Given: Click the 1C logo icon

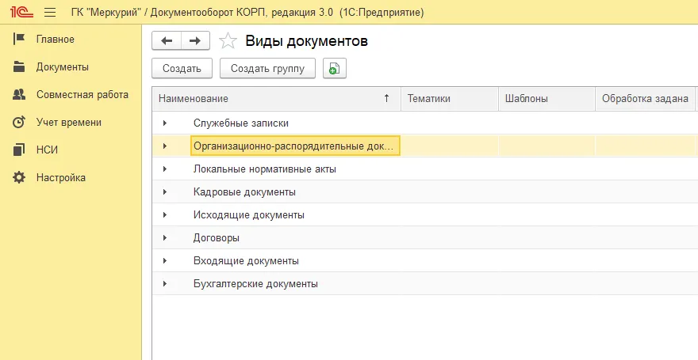Looking at the screenshot, I should (x=22, y=12).
